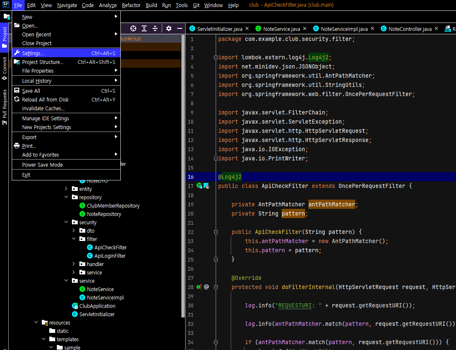Select ClubMemberRepository in project tree
Screen dimensions: 456x350
tap(113, 205)
